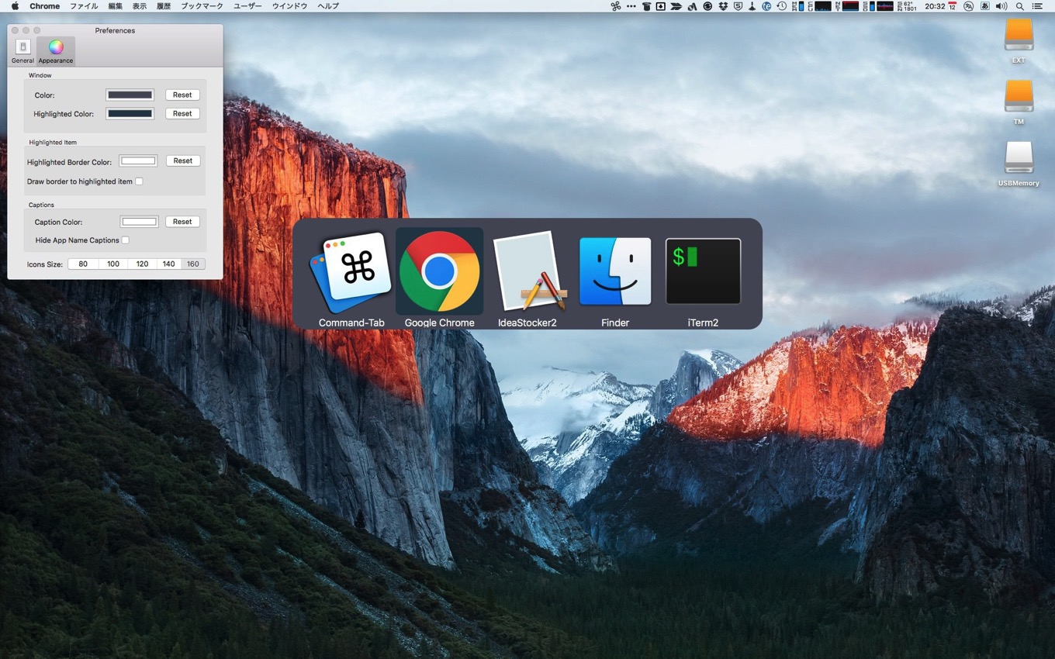1055x659 pixels.
Task: Click the Command-Tab menu bar icon
Action: click(616, 6)
